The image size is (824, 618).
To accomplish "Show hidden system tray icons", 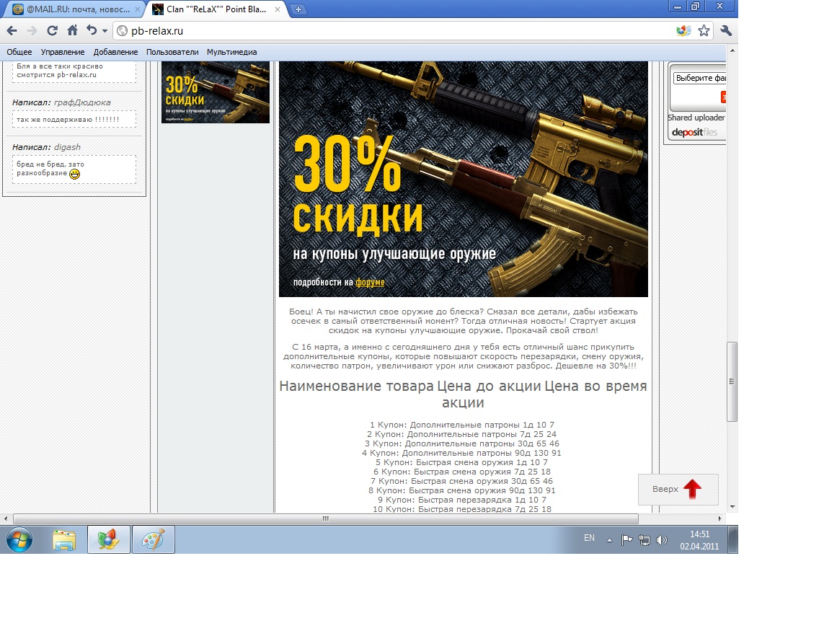I will click(609, 539).
